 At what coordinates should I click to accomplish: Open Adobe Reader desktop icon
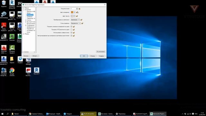(x=4, y=27)
